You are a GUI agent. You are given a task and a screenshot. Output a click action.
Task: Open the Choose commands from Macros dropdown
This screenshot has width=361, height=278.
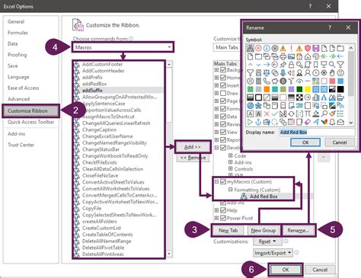click(123, 47)
